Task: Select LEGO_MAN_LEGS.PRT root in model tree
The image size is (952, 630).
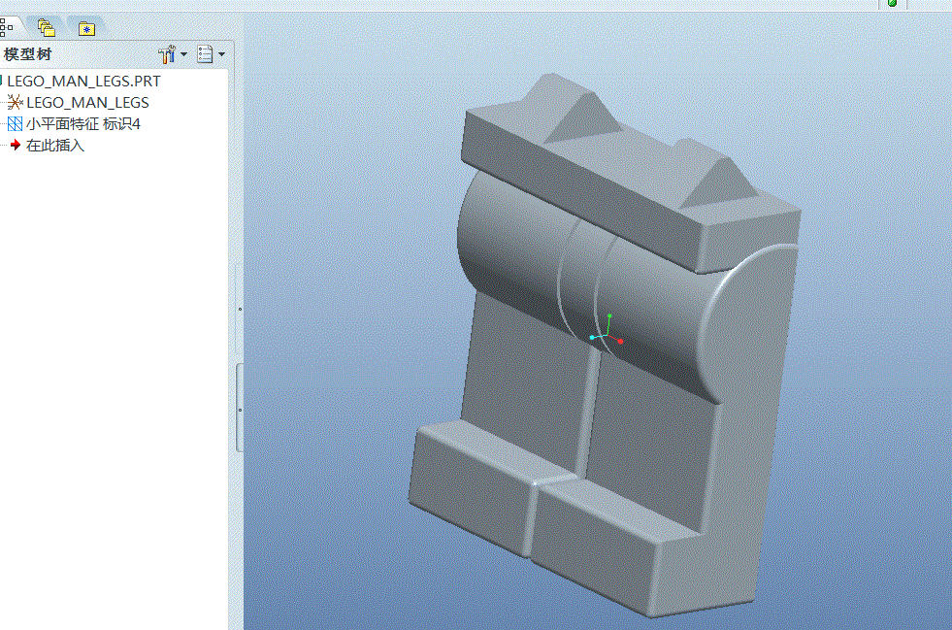Action: coord(81,82)
